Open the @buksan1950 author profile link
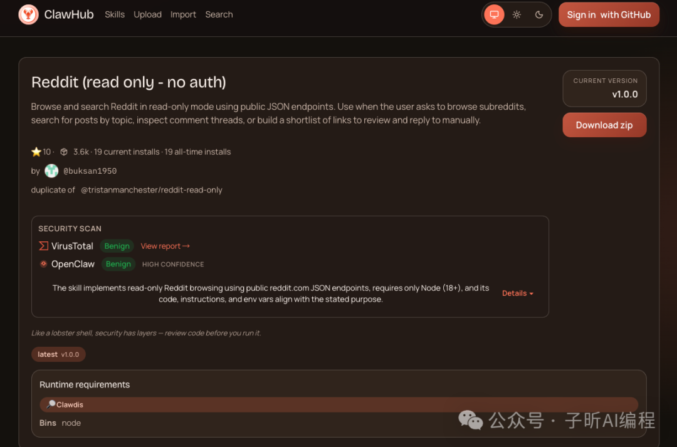Screen dimensions: 677x447 [90, 171]
